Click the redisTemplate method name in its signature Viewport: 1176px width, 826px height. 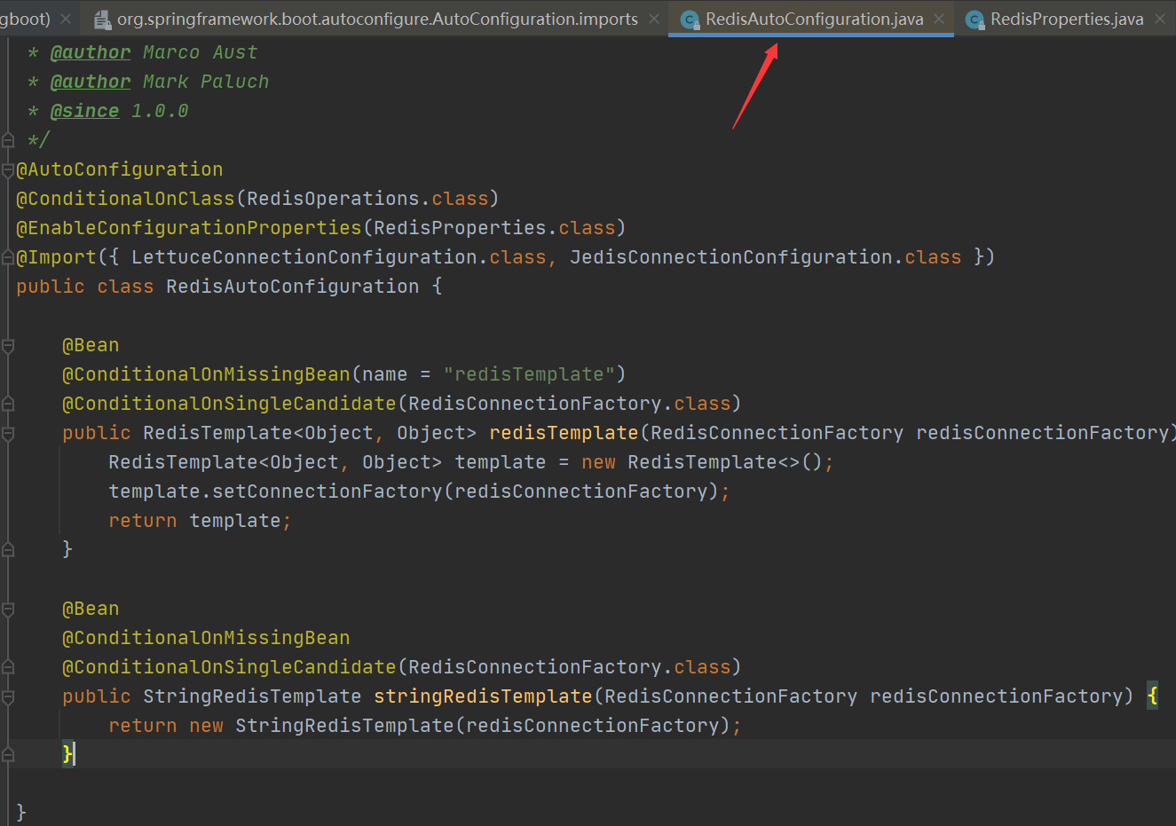pyautogui.click(x=564, y=433)
